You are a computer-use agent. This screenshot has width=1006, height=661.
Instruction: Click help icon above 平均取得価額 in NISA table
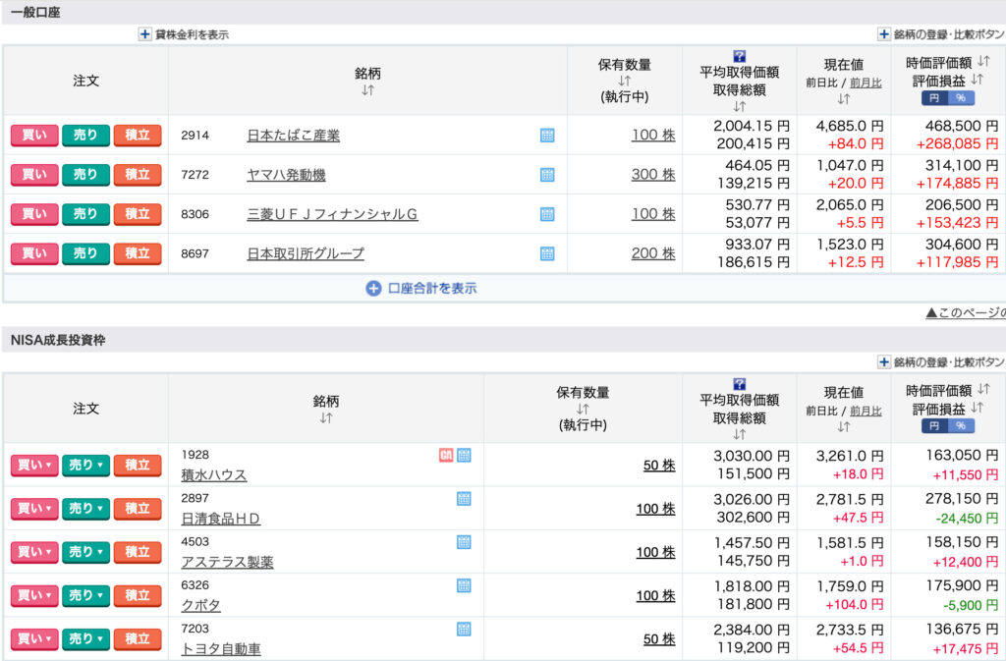point(739,383)
